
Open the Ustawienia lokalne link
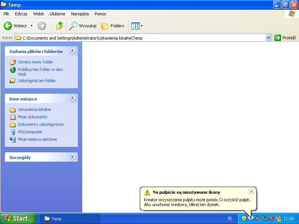coord(34,109)
